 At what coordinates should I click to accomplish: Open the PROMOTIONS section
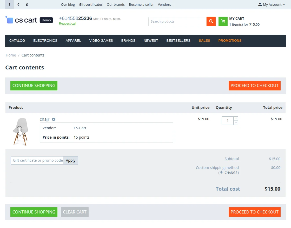click(x=230, y=41)
